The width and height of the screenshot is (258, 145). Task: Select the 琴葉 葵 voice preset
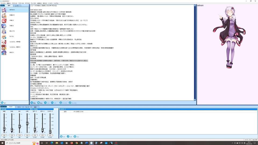tap(15, 26)
